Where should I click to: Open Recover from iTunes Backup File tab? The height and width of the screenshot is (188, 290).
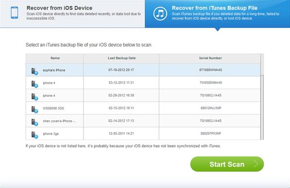[x=218, y=14]
